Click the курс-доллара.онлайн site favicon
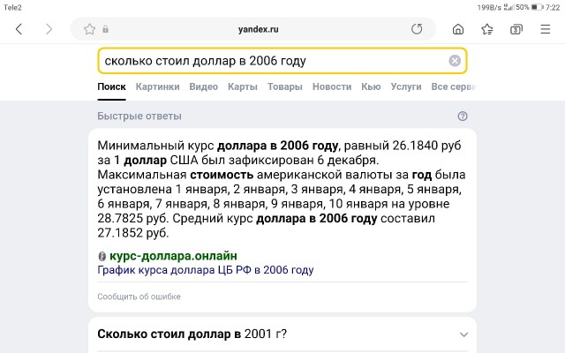Viewport: 565px width, 353px height. pyautogui.click(x=102, y=256)
